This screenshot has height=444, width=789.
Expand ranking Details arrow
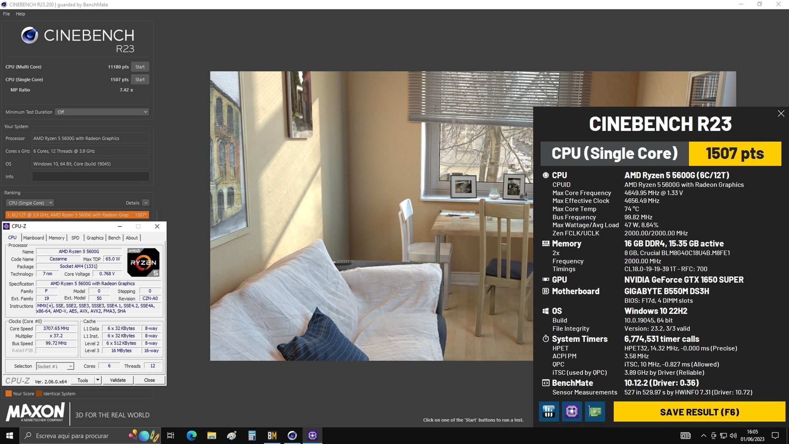[145, 203]
